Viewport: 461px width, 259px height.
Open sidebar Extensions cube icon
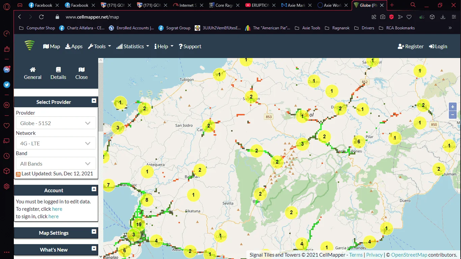pos(6,171)
